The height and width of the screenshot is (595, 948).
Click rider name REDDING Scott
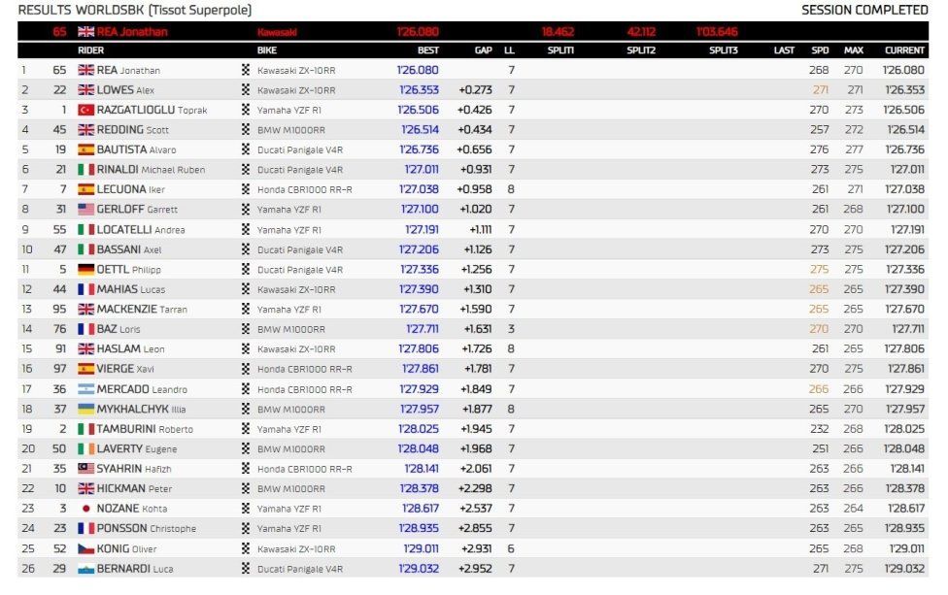[132, 130]
